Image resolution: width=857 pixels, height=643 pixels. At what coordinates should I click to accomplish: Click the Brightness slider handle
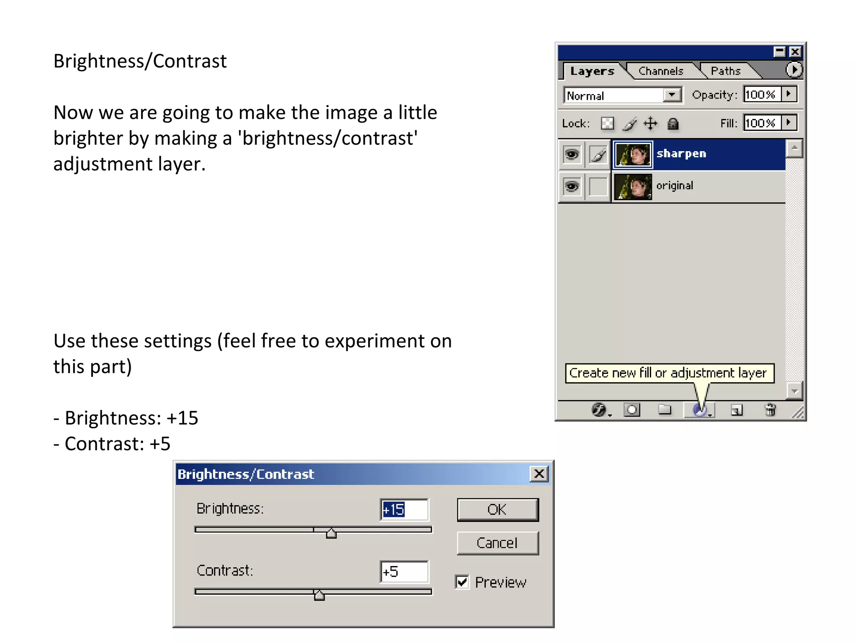(331, 533)
